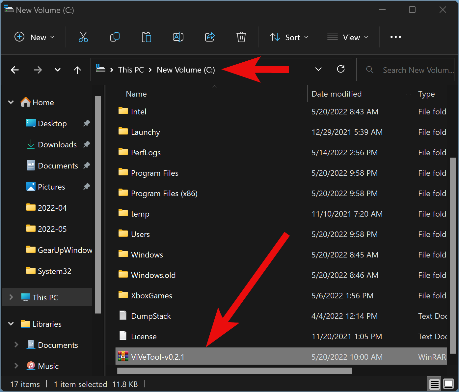459x392 pixels.
Task: Click This PC in the address path
Action: pyautogui.click(x=131, y=70)
